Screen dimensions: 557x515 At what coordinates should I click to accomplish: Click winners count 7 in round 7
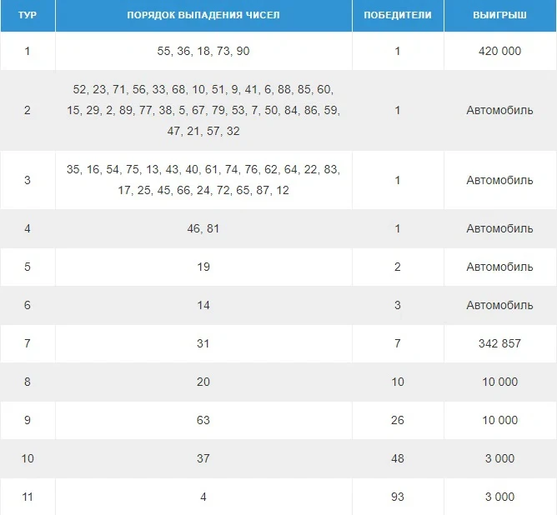tap(398, 343)
